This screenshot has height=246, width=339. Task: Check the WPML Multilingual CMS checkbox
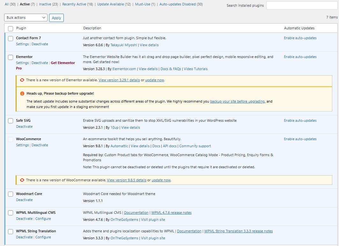point(11,213)
